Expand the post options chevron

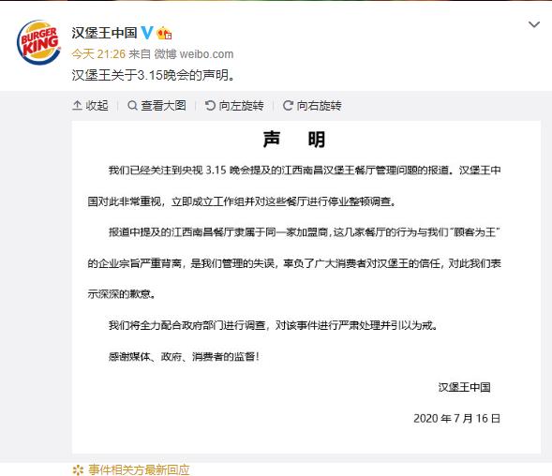(534, 24)
